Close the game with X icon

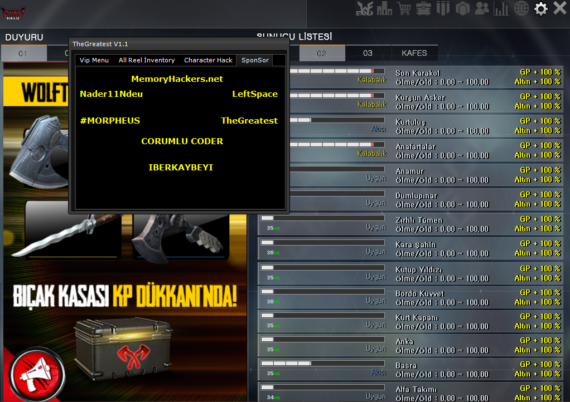pyautogui.click(x=560, y=8)
